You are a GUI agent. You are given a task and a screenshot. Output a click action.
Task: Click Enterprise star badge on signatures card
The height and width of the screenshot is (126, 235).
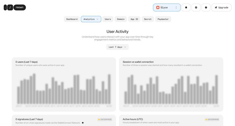pyautogui.click(x=105, y=119)
